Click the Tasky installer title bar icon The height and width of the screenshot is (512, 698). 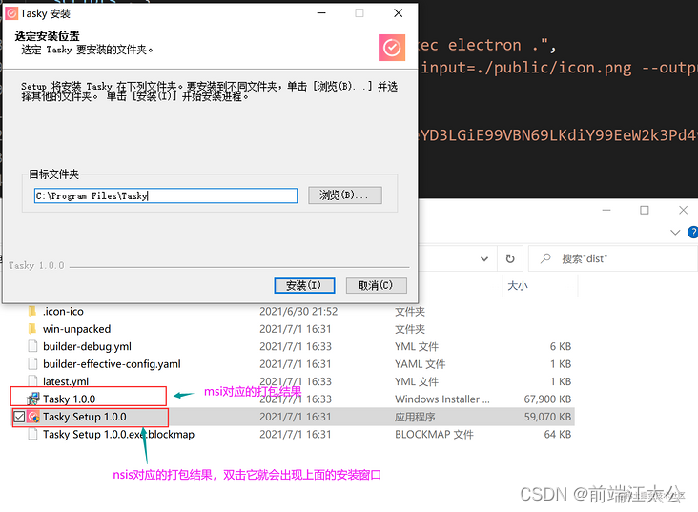11,13
